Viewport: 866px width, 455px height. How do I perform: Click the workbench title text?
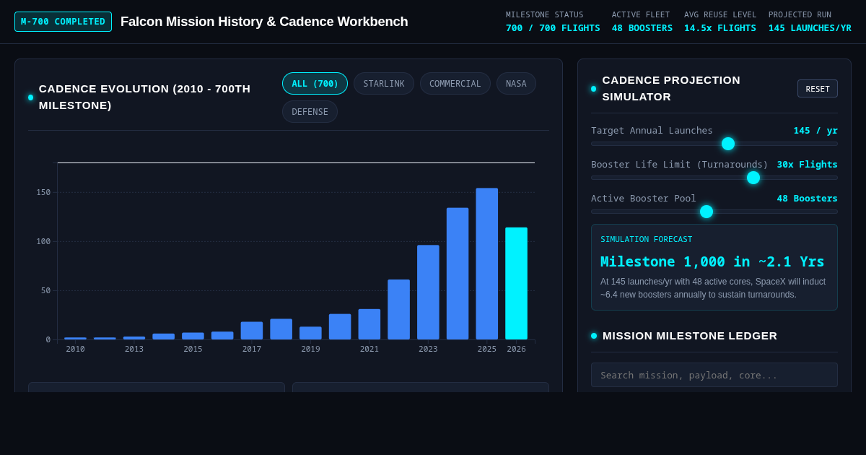(x=264, y=22)
